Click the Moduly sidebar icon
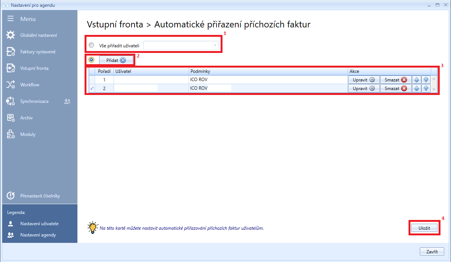Image resolution: width=451 pixels, height=262 pixels. coord(11,134)
